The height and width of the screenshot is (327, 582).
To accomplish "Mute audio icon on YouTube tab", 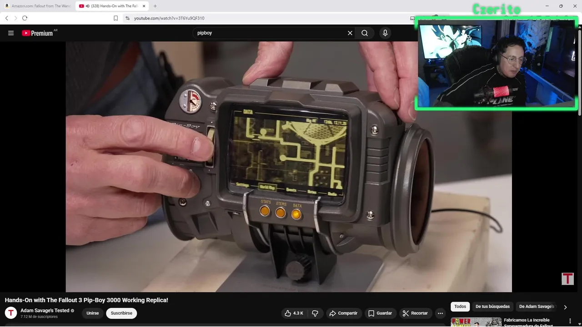I will point(87,6).
